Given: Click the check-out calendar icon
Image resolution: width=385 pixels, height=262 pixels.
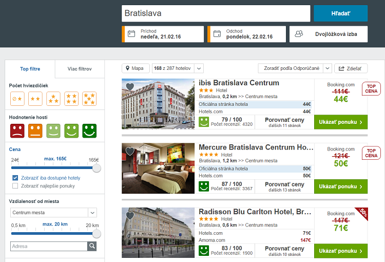Looking at the screenshot, I should 217,34.
